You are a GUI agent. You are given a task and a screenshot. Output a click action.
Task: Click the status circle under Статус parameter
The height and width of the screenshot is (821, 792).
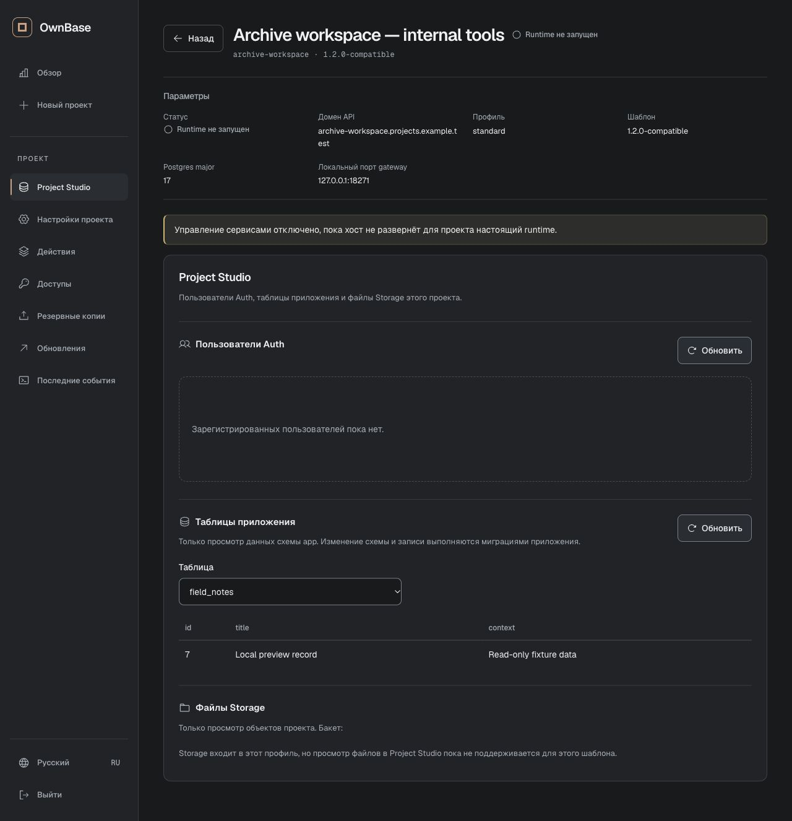coord(168,129)
